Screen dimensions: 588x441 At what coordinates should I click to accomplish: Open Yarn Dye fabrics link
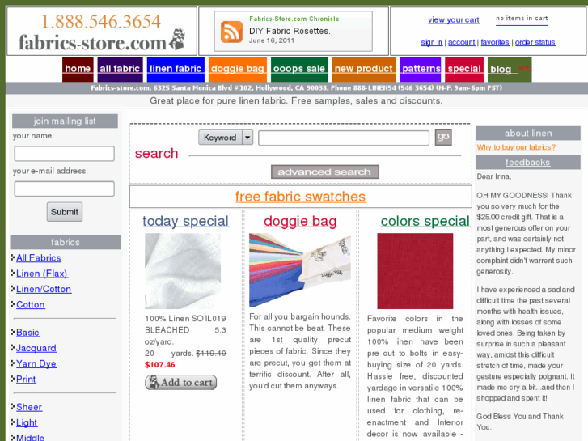[36, 363]
